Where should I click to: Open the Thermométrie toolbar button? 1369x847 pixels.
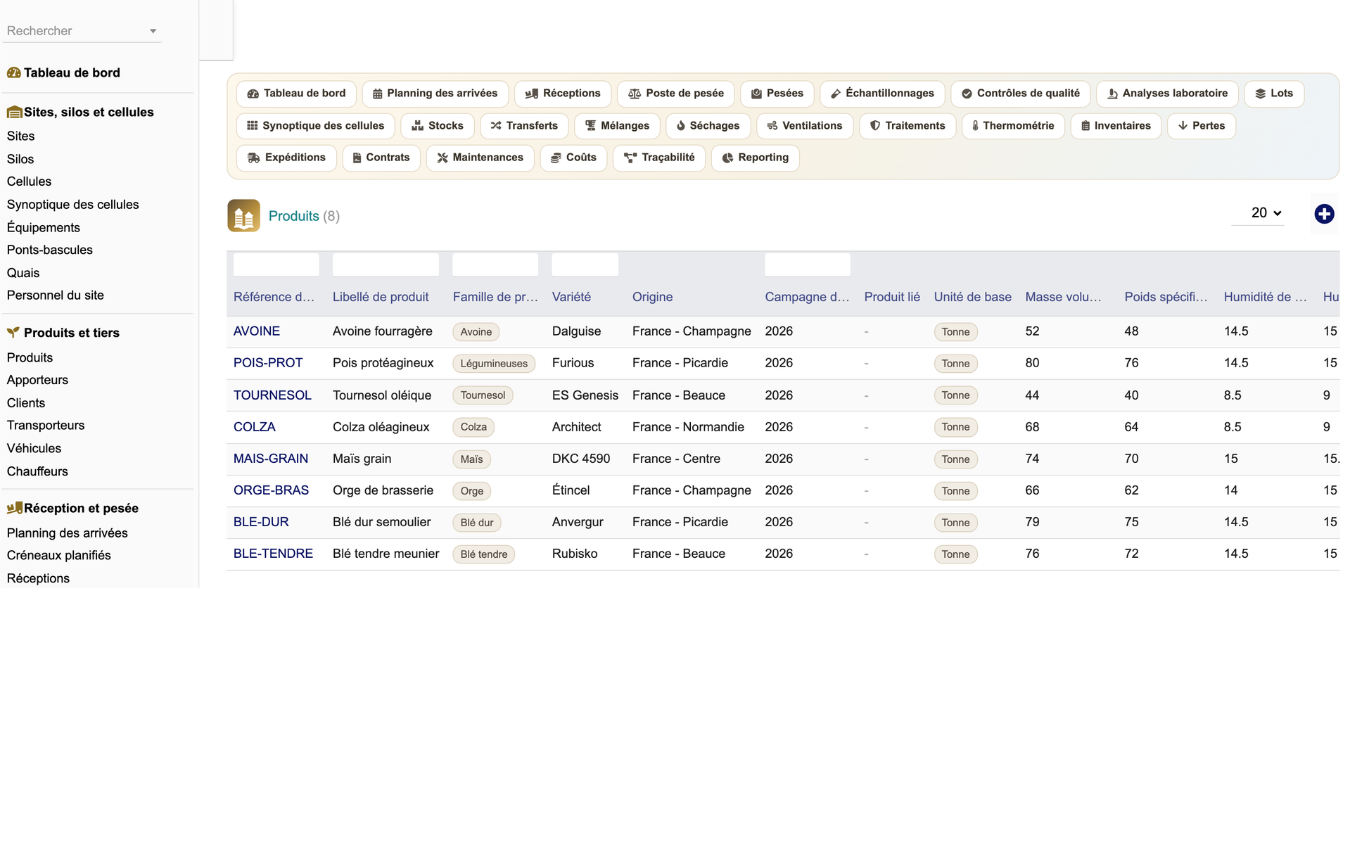pyautogui.click(x=1013, y=126)
